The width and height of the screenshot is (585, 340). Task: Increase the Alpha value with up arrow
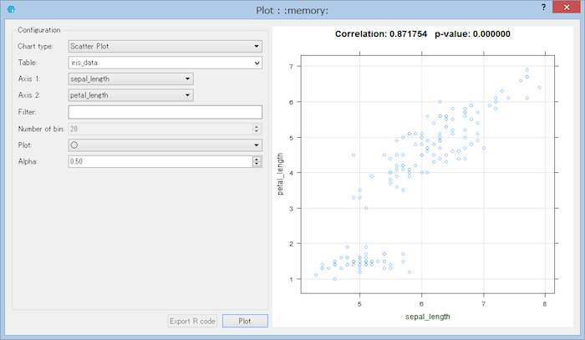257,159
